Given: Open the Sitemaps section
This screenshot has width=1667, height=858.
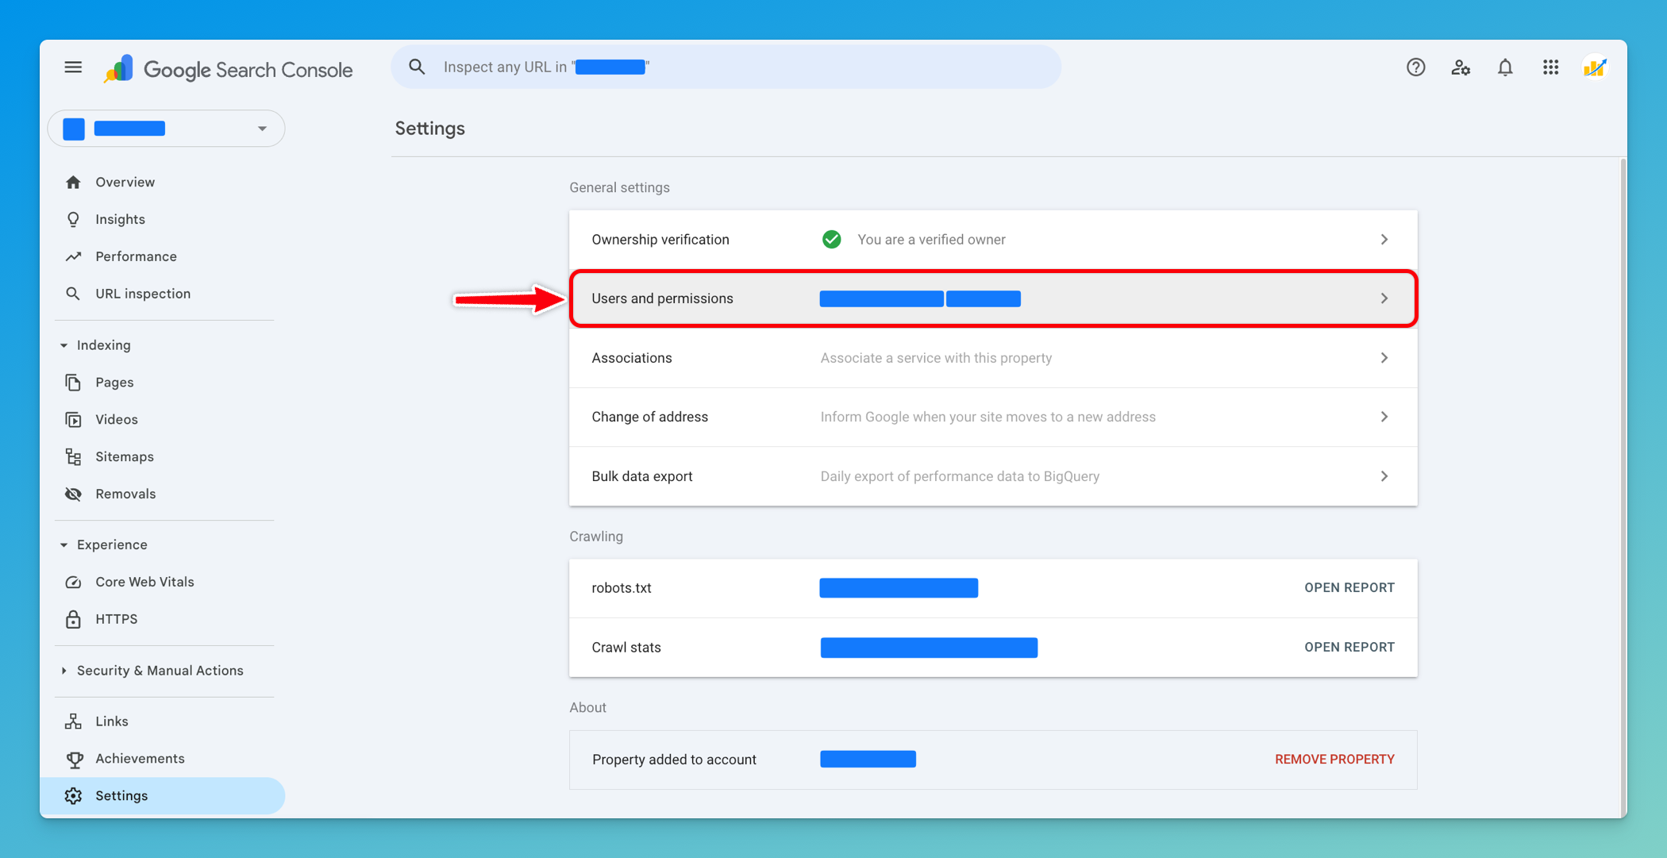Looking at the screenshot, I should pyautogui.click(x=125, y=456).
